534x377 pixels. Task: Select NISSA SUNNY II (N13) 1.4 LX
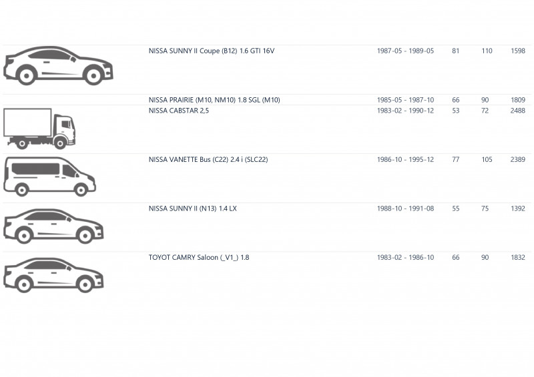(192, 208)
